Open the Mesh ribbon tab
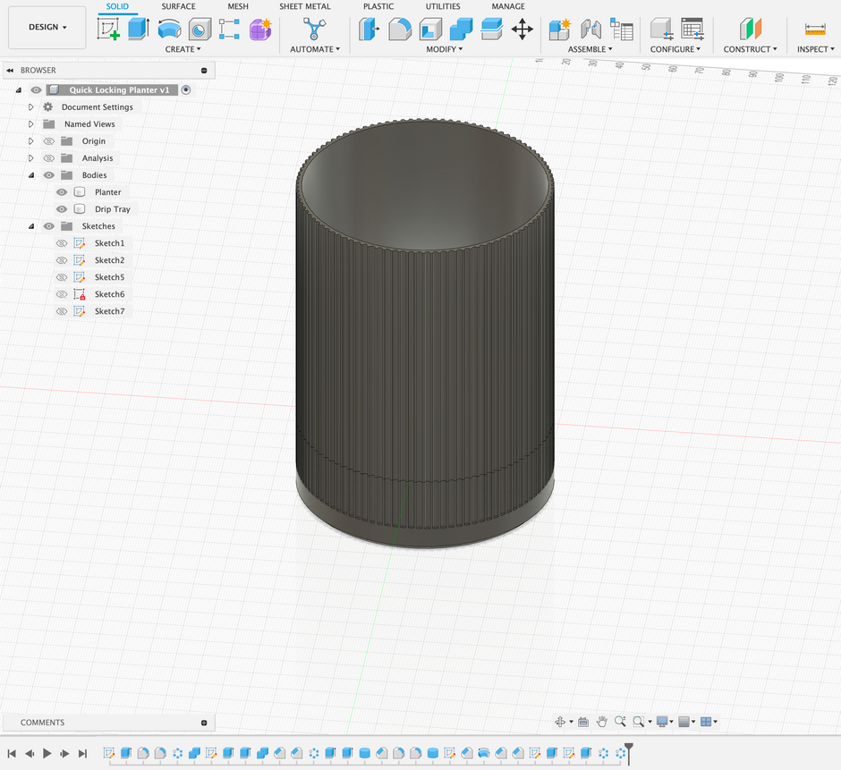 [238, 6]
